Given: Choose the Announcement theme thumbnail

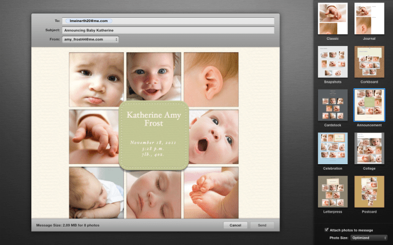Looking at the screenshot, I should [x=369, y=105].
